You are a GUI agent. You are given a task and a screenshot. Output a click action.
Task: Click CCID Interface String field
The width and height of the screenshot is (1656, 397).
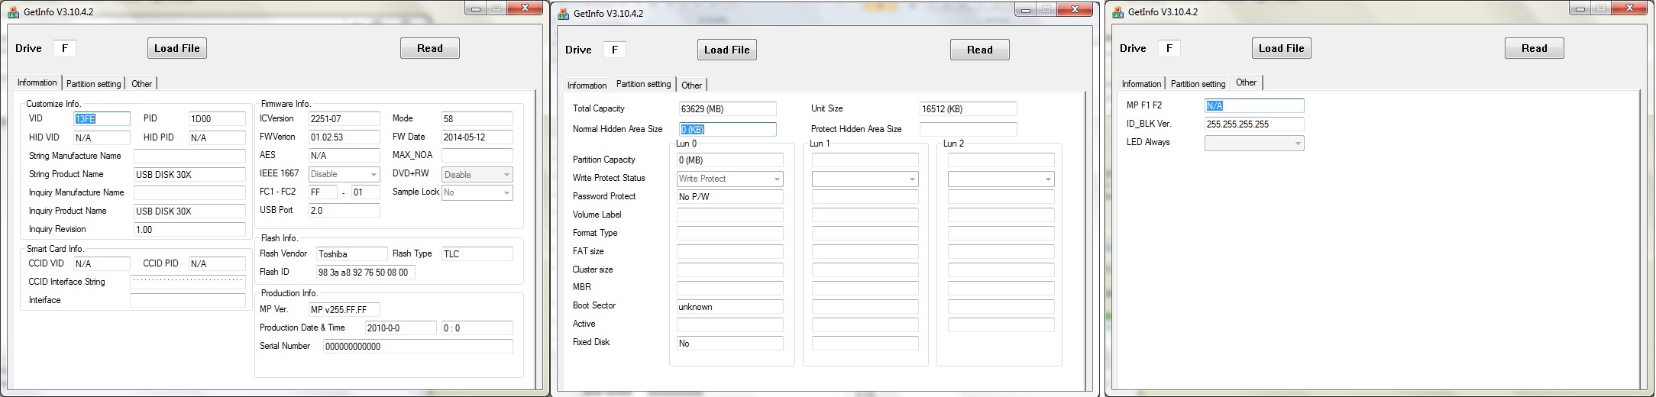click(188, 282)
